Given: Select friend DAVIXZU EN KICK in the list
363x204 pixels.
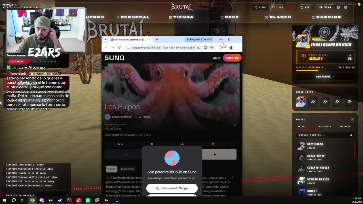Looking at the screenshot, I should coord(325,181).
